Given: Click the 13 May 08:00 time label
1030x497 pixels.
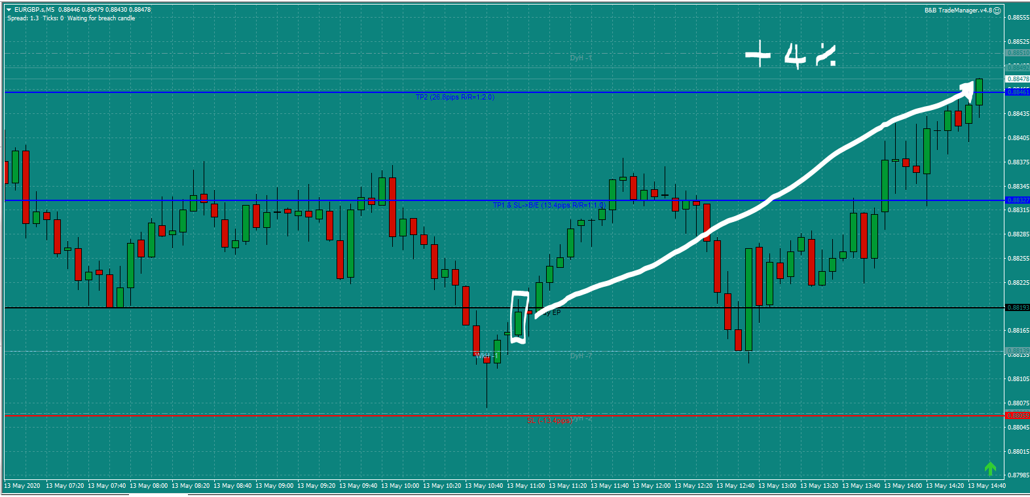Looking at the screenshot, I should point(149,486).
